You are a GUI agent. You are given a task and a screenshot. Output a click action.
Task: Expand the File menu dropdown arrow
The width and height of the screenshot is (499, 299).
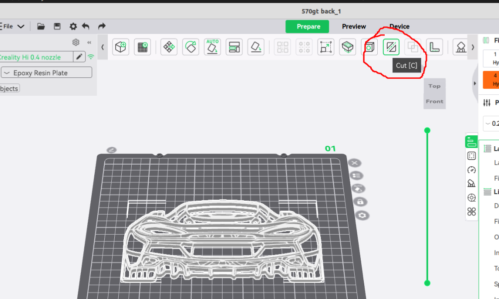pos(20,26)
